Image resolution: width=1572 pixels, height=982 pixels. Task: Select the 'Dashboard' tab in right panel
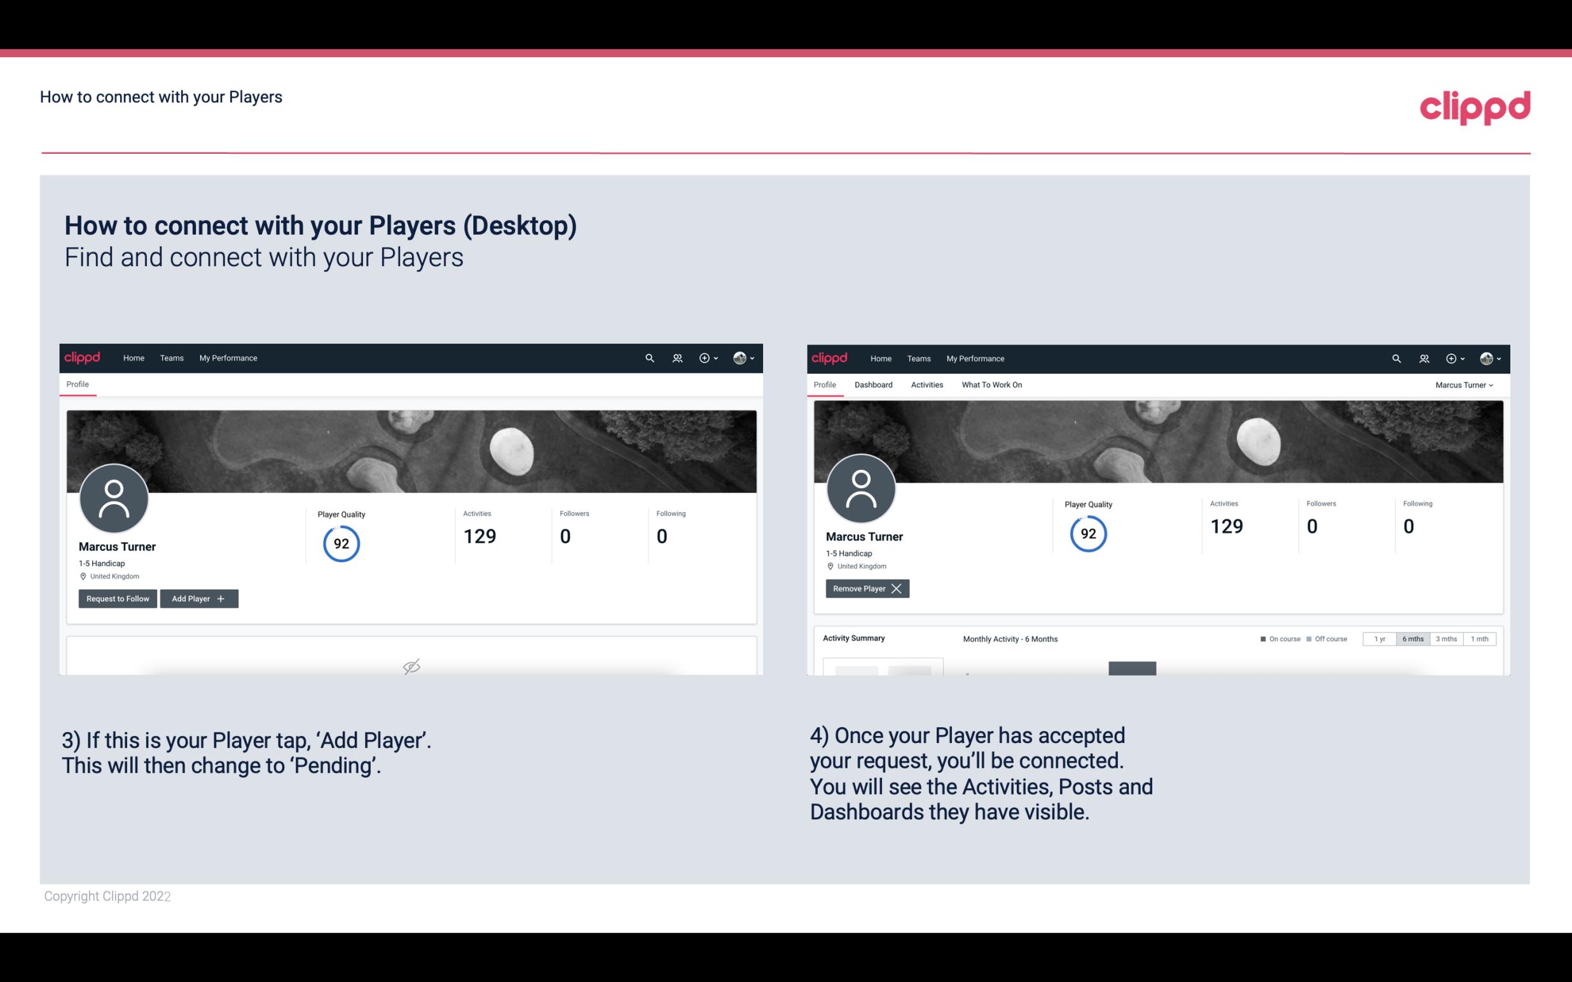[872, 385]
